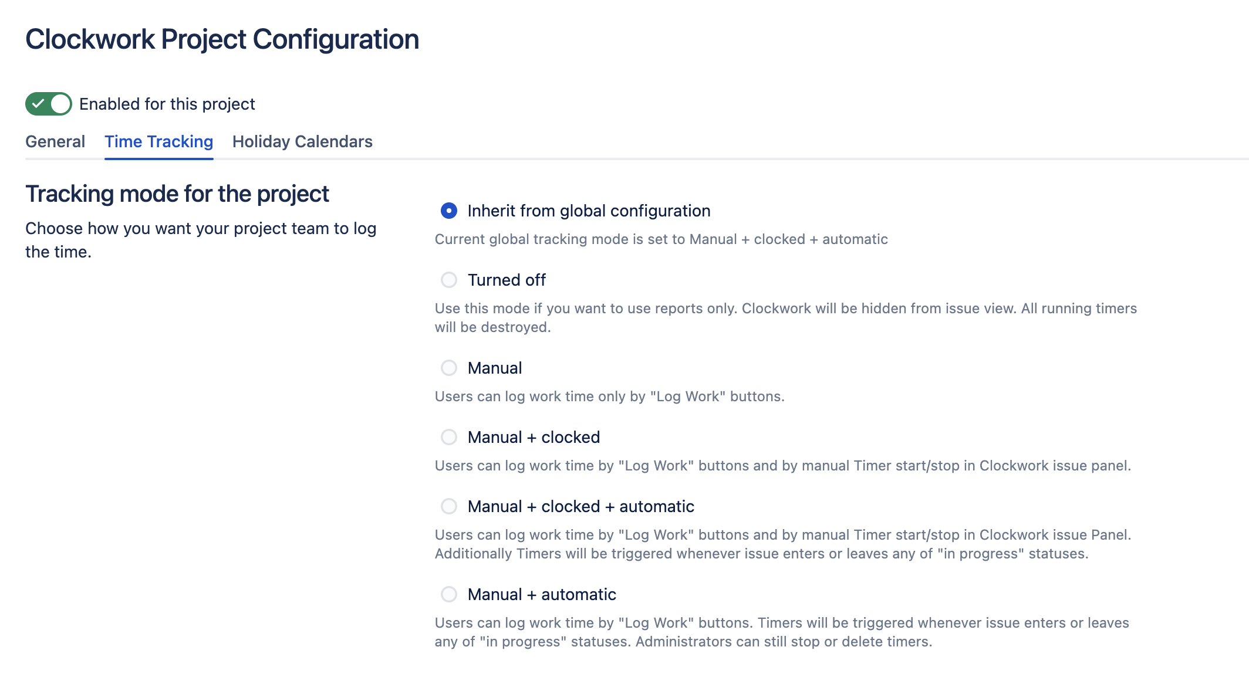The height and width of the screenshot is (674, 1249).
Task: Open the General tab
Action: [x=55, y=141]
